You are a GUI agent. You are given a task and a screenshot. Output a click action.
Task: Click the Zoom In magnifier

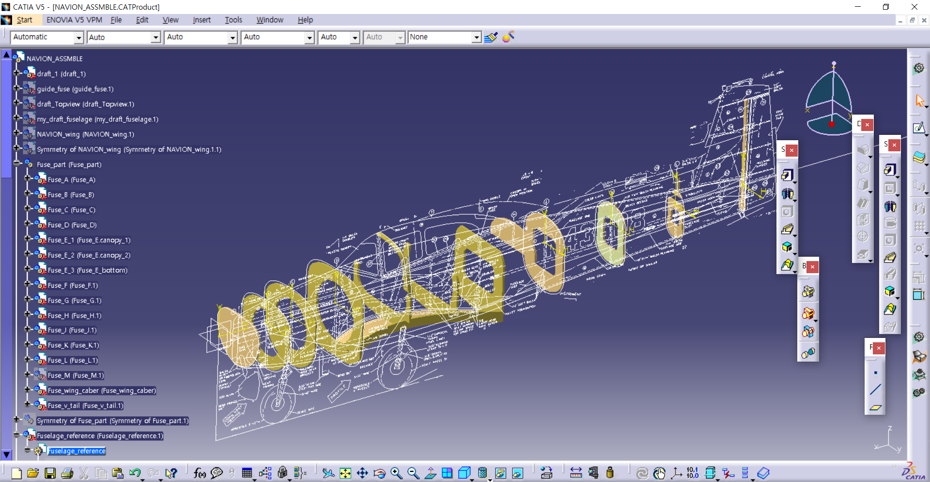396,473
